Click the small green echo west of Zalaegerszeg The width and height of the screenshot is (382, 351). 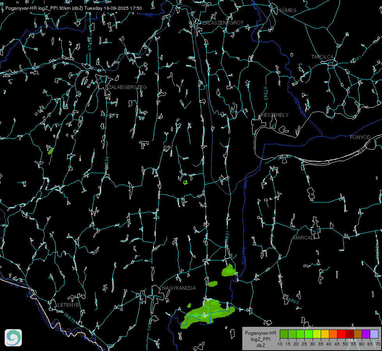50,151
